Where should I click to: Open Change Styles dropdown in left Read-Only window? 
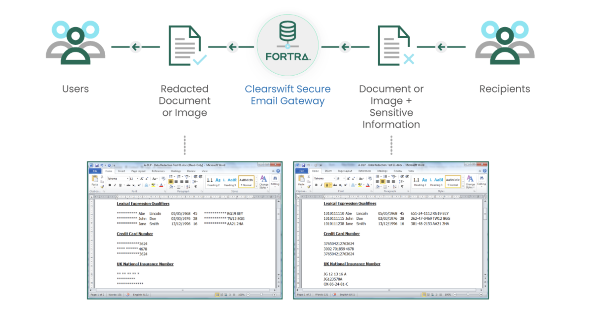tap(264, 182)
